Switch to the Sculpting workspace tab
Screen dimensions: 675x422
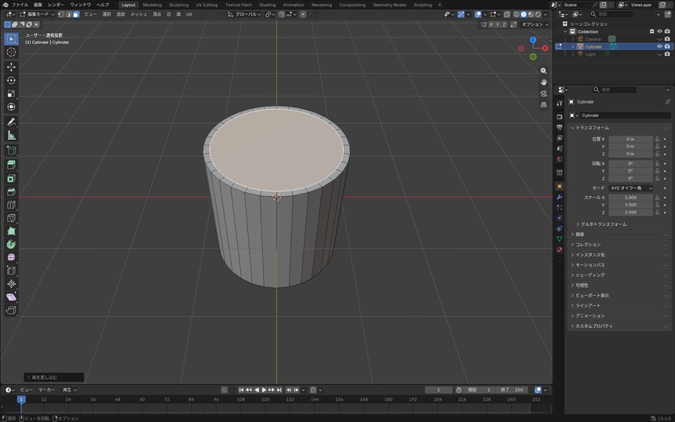click(179, 5)
